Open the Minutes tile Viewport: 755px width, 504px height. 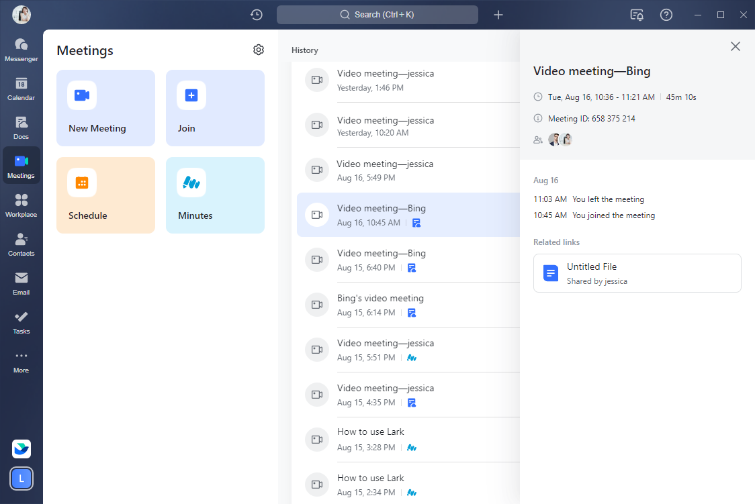215,195
